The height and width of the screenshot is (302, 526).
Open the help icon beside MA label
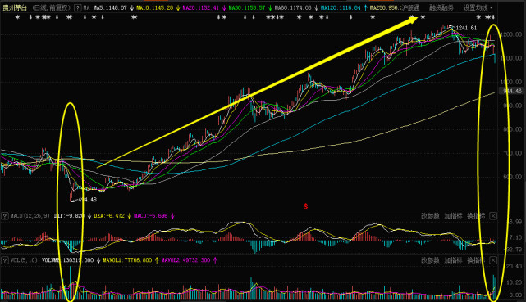click(x=77, y=7)
